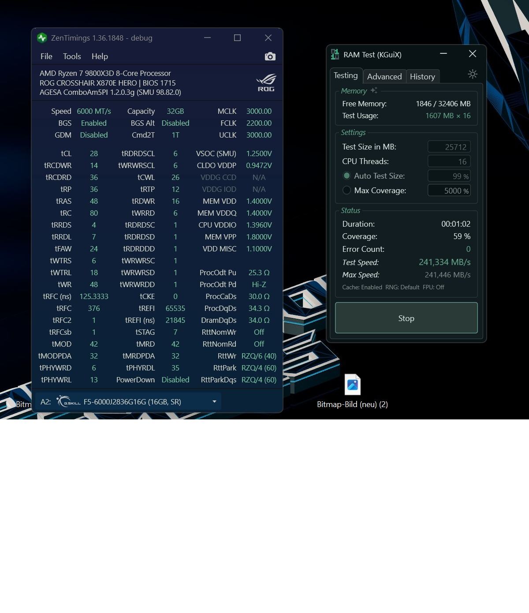The height and width of the screenshot is (613, 529).
Task: Click the Cmd2T value 1T
Action: click(175, 135)
